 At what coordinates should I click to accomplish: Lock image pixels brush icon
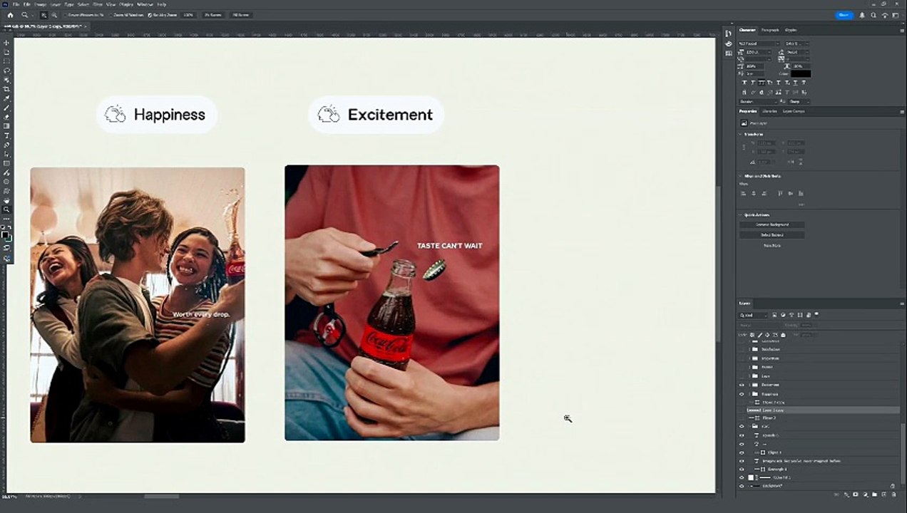coord(760,335)
